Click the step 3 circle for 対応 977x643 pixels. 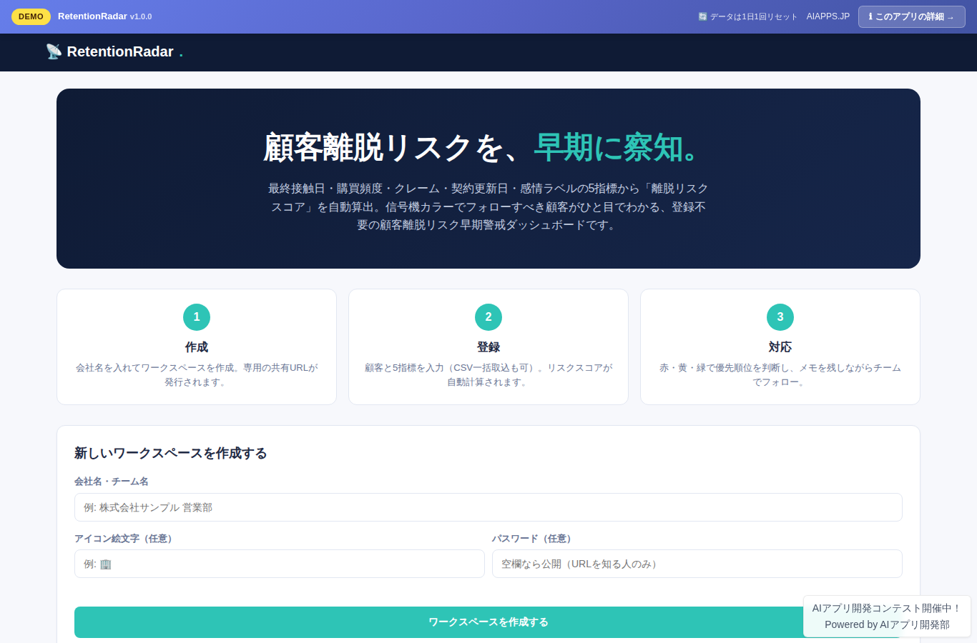tap(780, 317)
